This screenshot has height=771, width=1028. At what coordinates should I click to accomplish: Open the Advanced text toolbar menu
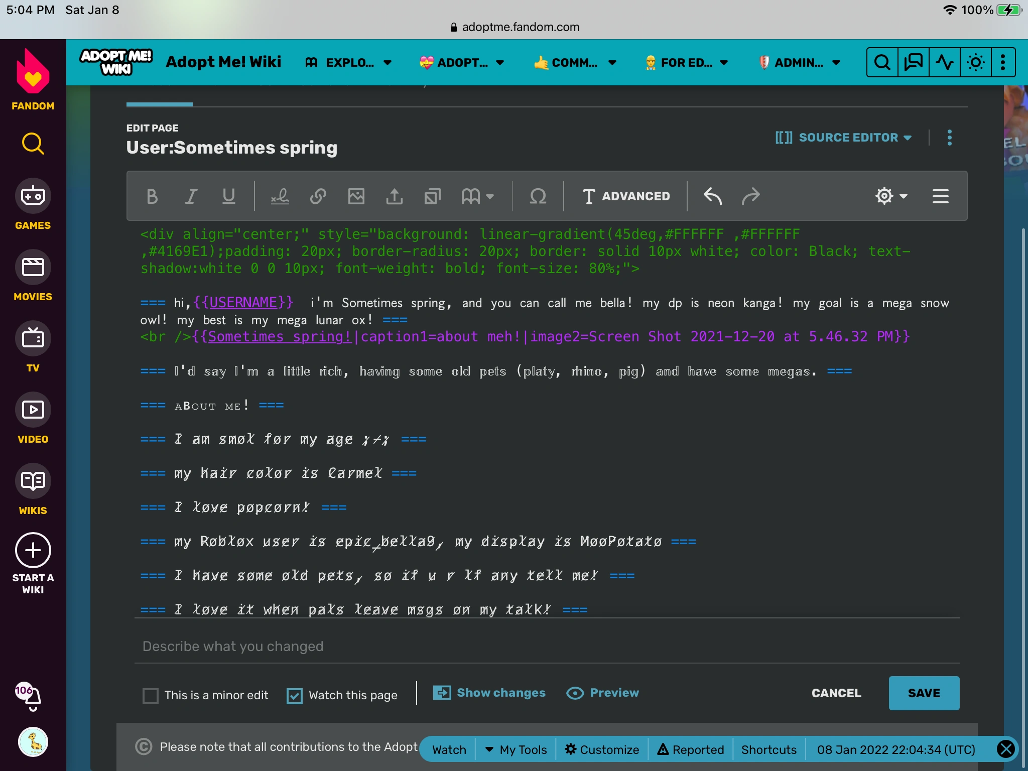(626, 196)
